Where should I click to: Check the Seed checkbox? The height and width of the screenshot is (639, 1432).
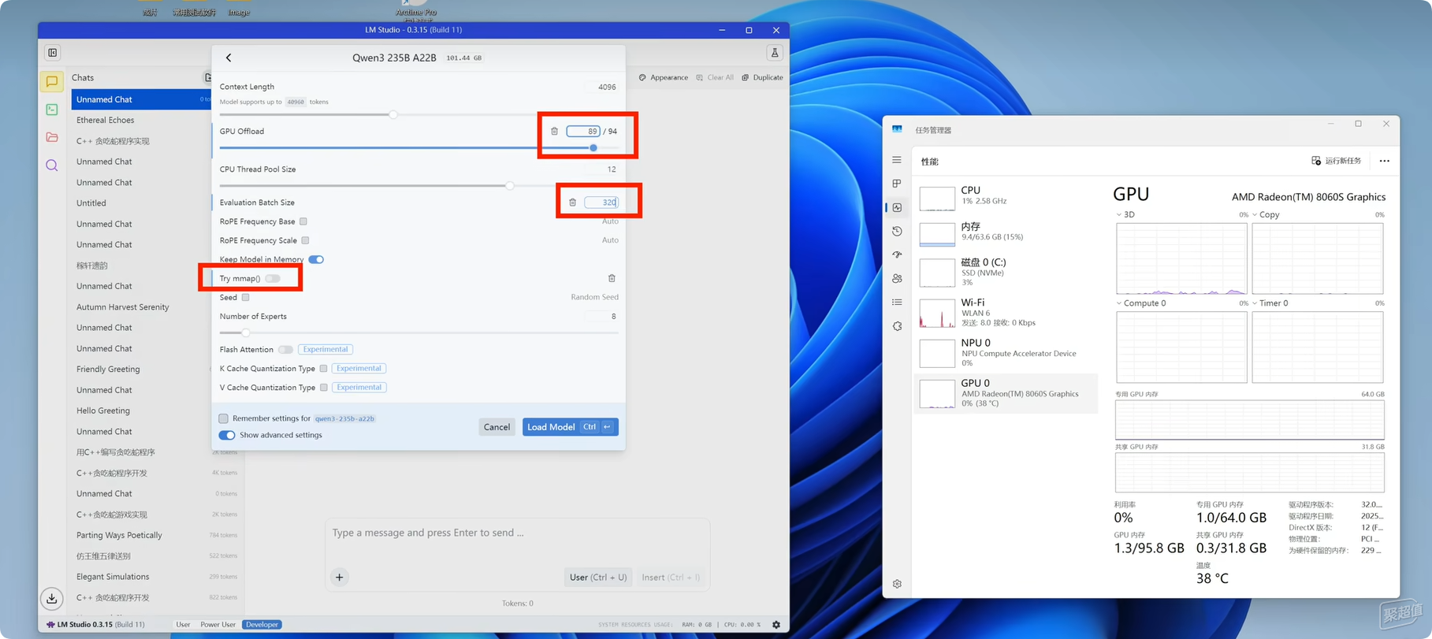coord(246,297)
